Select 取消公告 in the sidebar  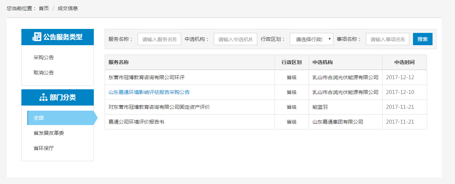tap(43, 73)
